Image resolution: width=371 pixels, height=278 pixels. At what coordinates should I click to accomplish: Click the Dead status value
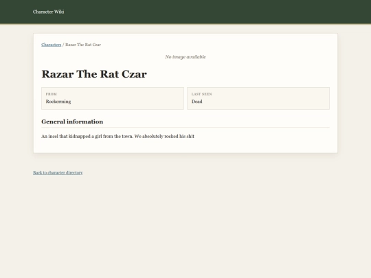tap(197, 102)
